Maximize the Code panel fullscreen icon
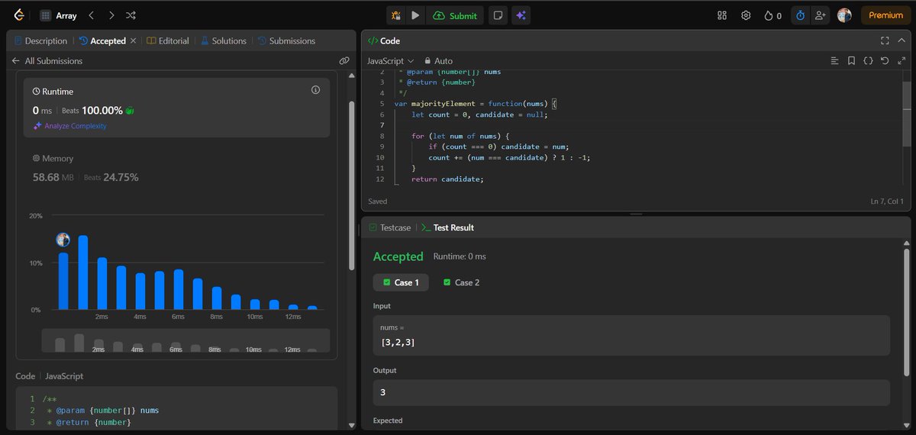916x435 pixels. [x=885, y=40]
